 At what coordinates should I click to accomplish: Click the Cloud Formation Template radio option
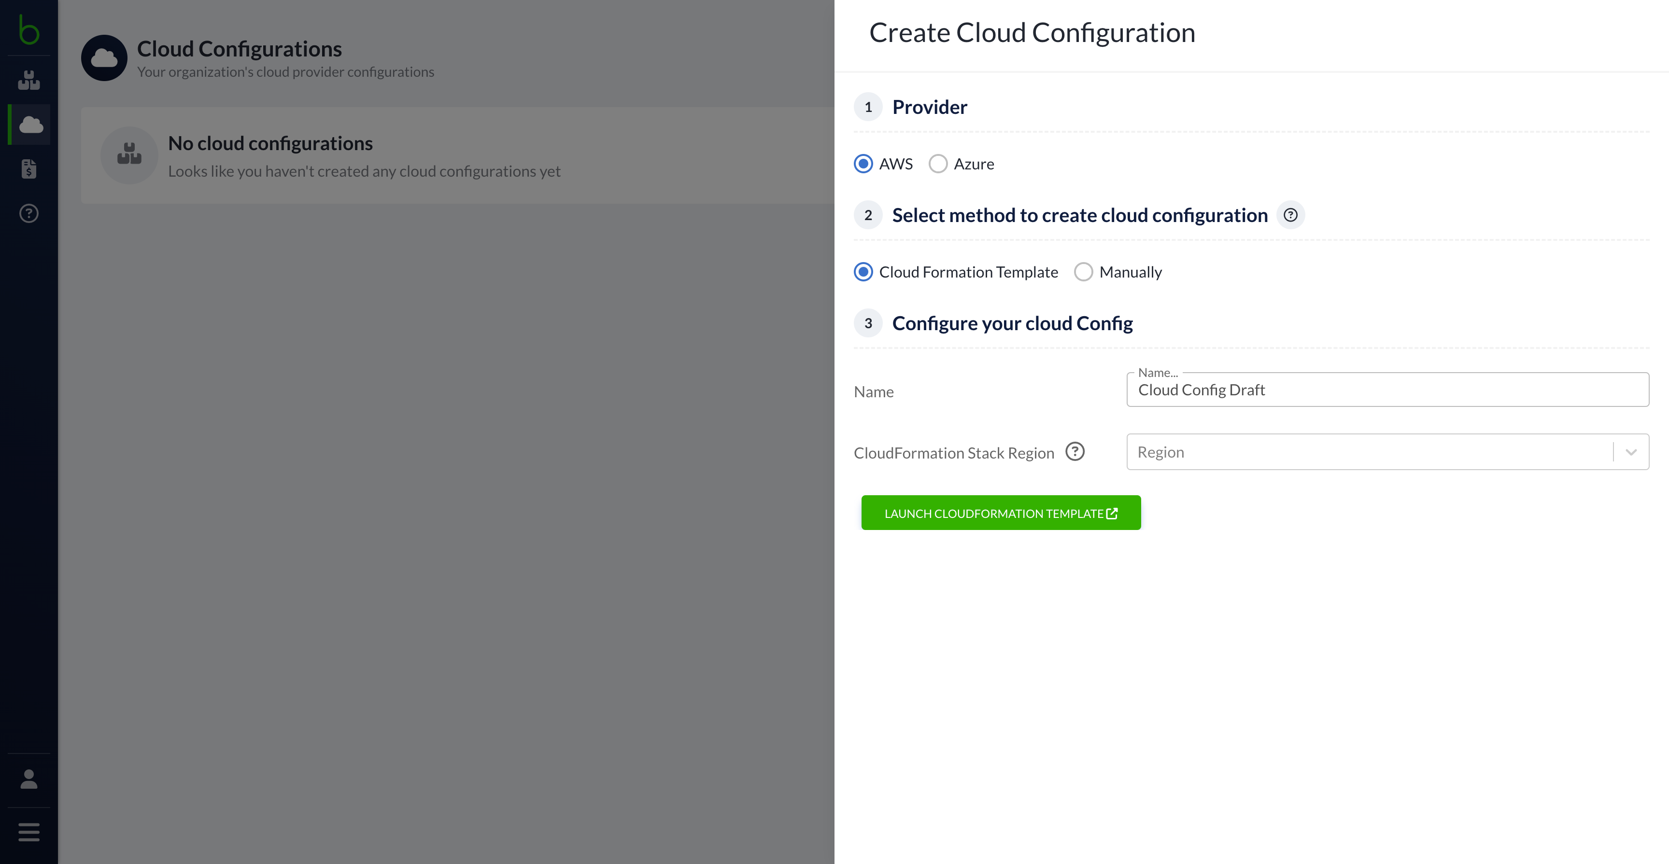point(863,271)
